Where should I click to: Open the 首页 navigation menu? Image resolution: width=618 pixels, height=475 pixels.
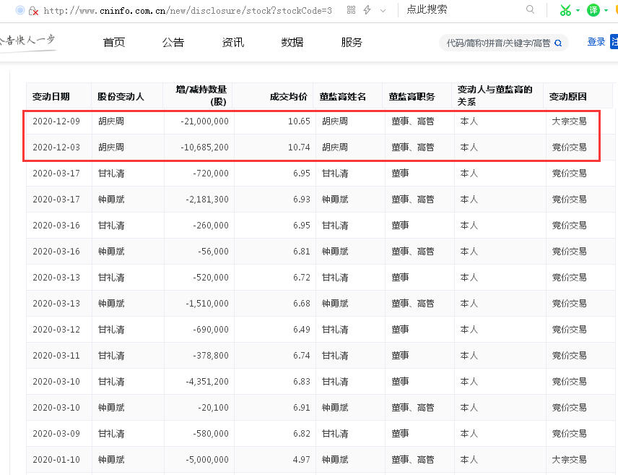[114, 43]
